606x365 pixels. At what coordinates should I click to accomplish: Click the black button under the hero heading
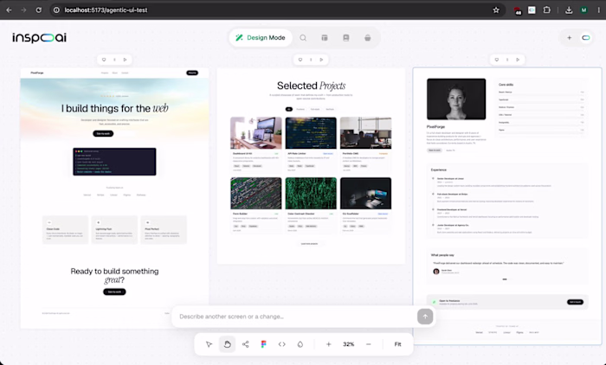103,134
